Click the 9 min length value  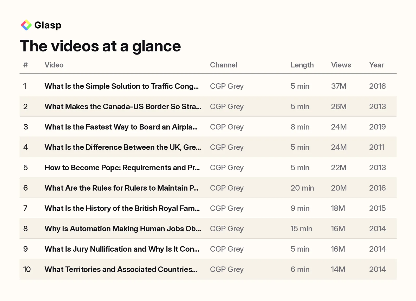pos(300,208)
